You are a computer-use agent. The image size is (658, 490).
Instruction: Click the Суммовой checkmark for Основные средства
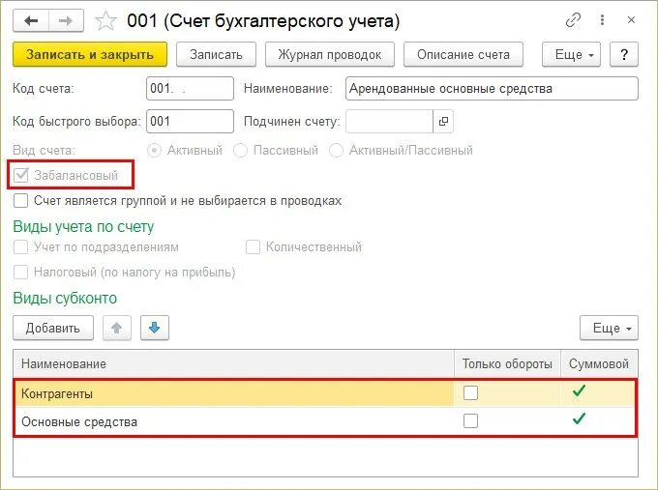click(579, 418)
